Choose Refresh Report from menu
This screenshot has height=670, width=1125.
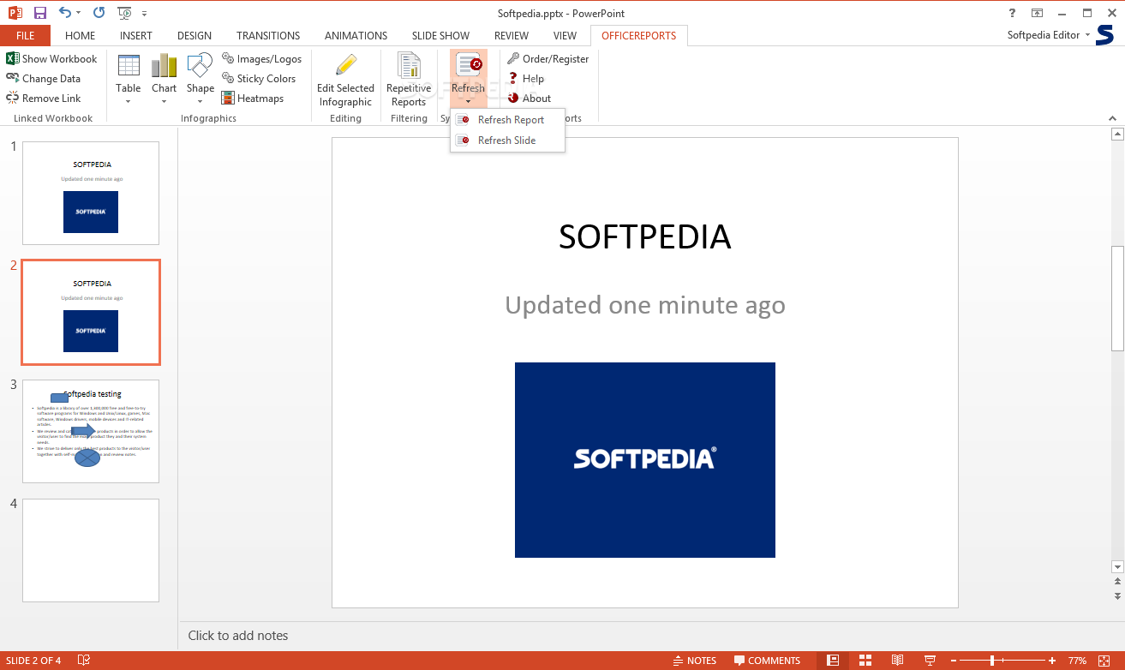point(507,120)
